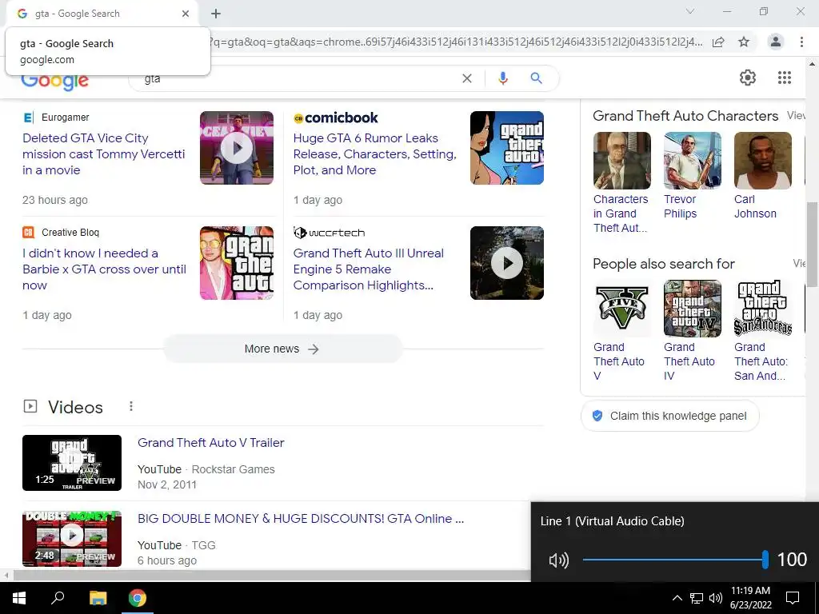Click the Google logo
This screenshot has height=614, width=819.
tap(55, 82)
